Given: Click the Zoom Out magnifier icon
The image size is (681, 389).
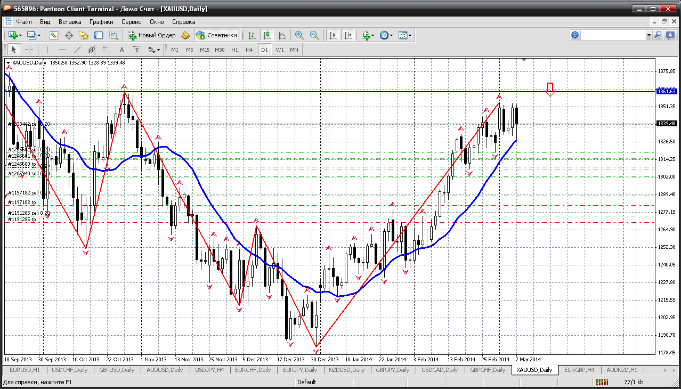Looking at the screenshot, I should [314, 35].
